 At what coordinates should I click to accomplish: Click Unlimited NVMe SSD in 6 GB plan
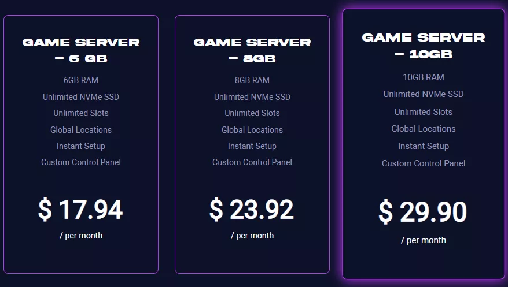81,97
